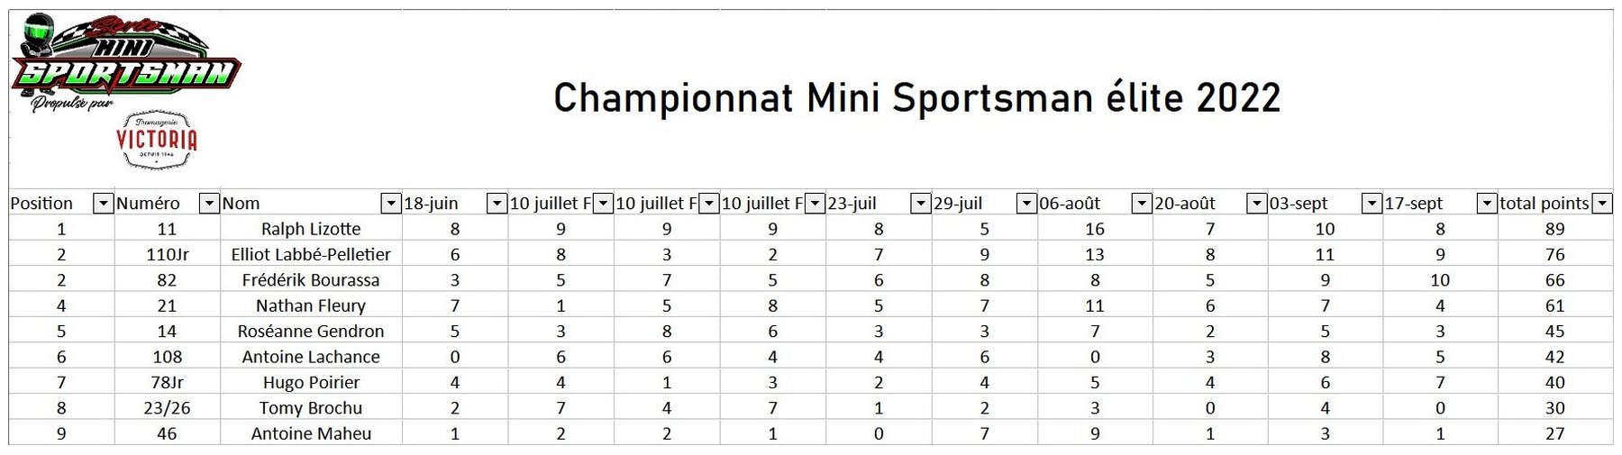
Task: Select the Ralph Lizotte name cell
Action: coord(311,229)
